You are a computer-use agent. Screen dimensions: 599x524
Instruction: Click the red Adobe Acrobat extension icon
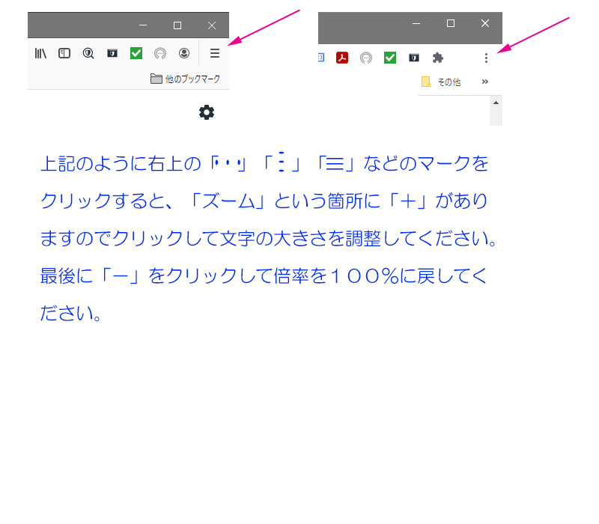point(342,58)
